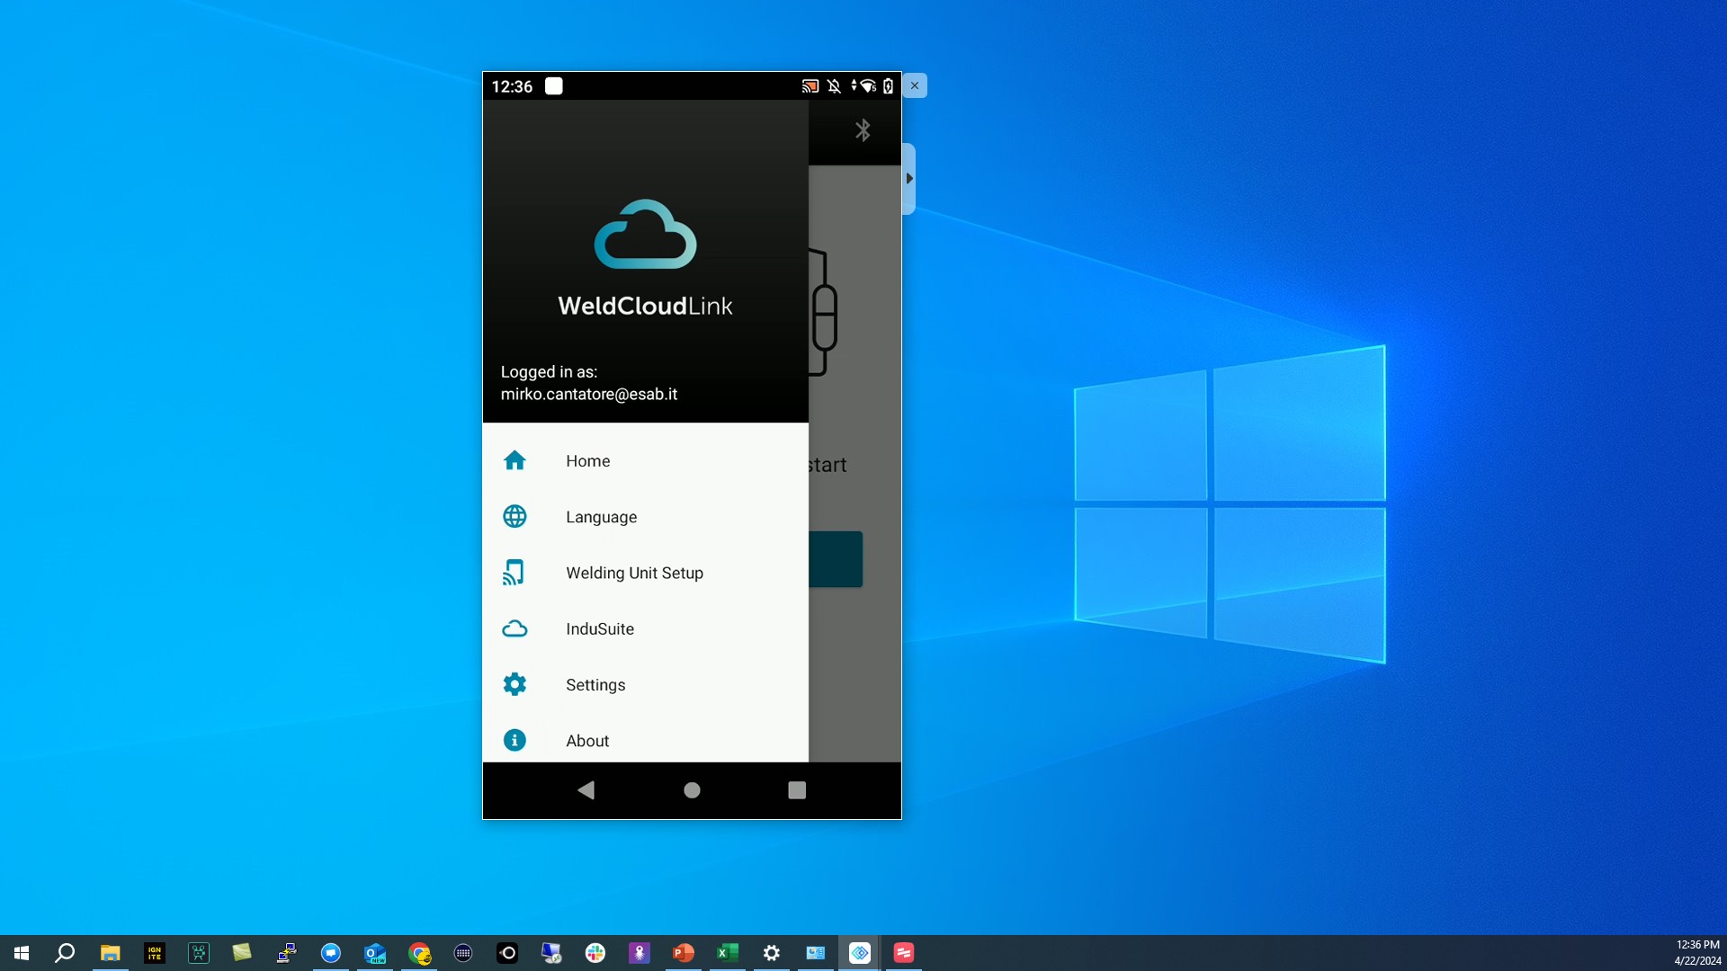Click the house Home icon
Image resolution: width=1727 pixels, height=971 pixels.
(515, 460)
